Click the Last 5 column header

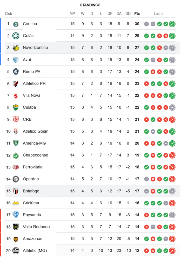(158, 14)
